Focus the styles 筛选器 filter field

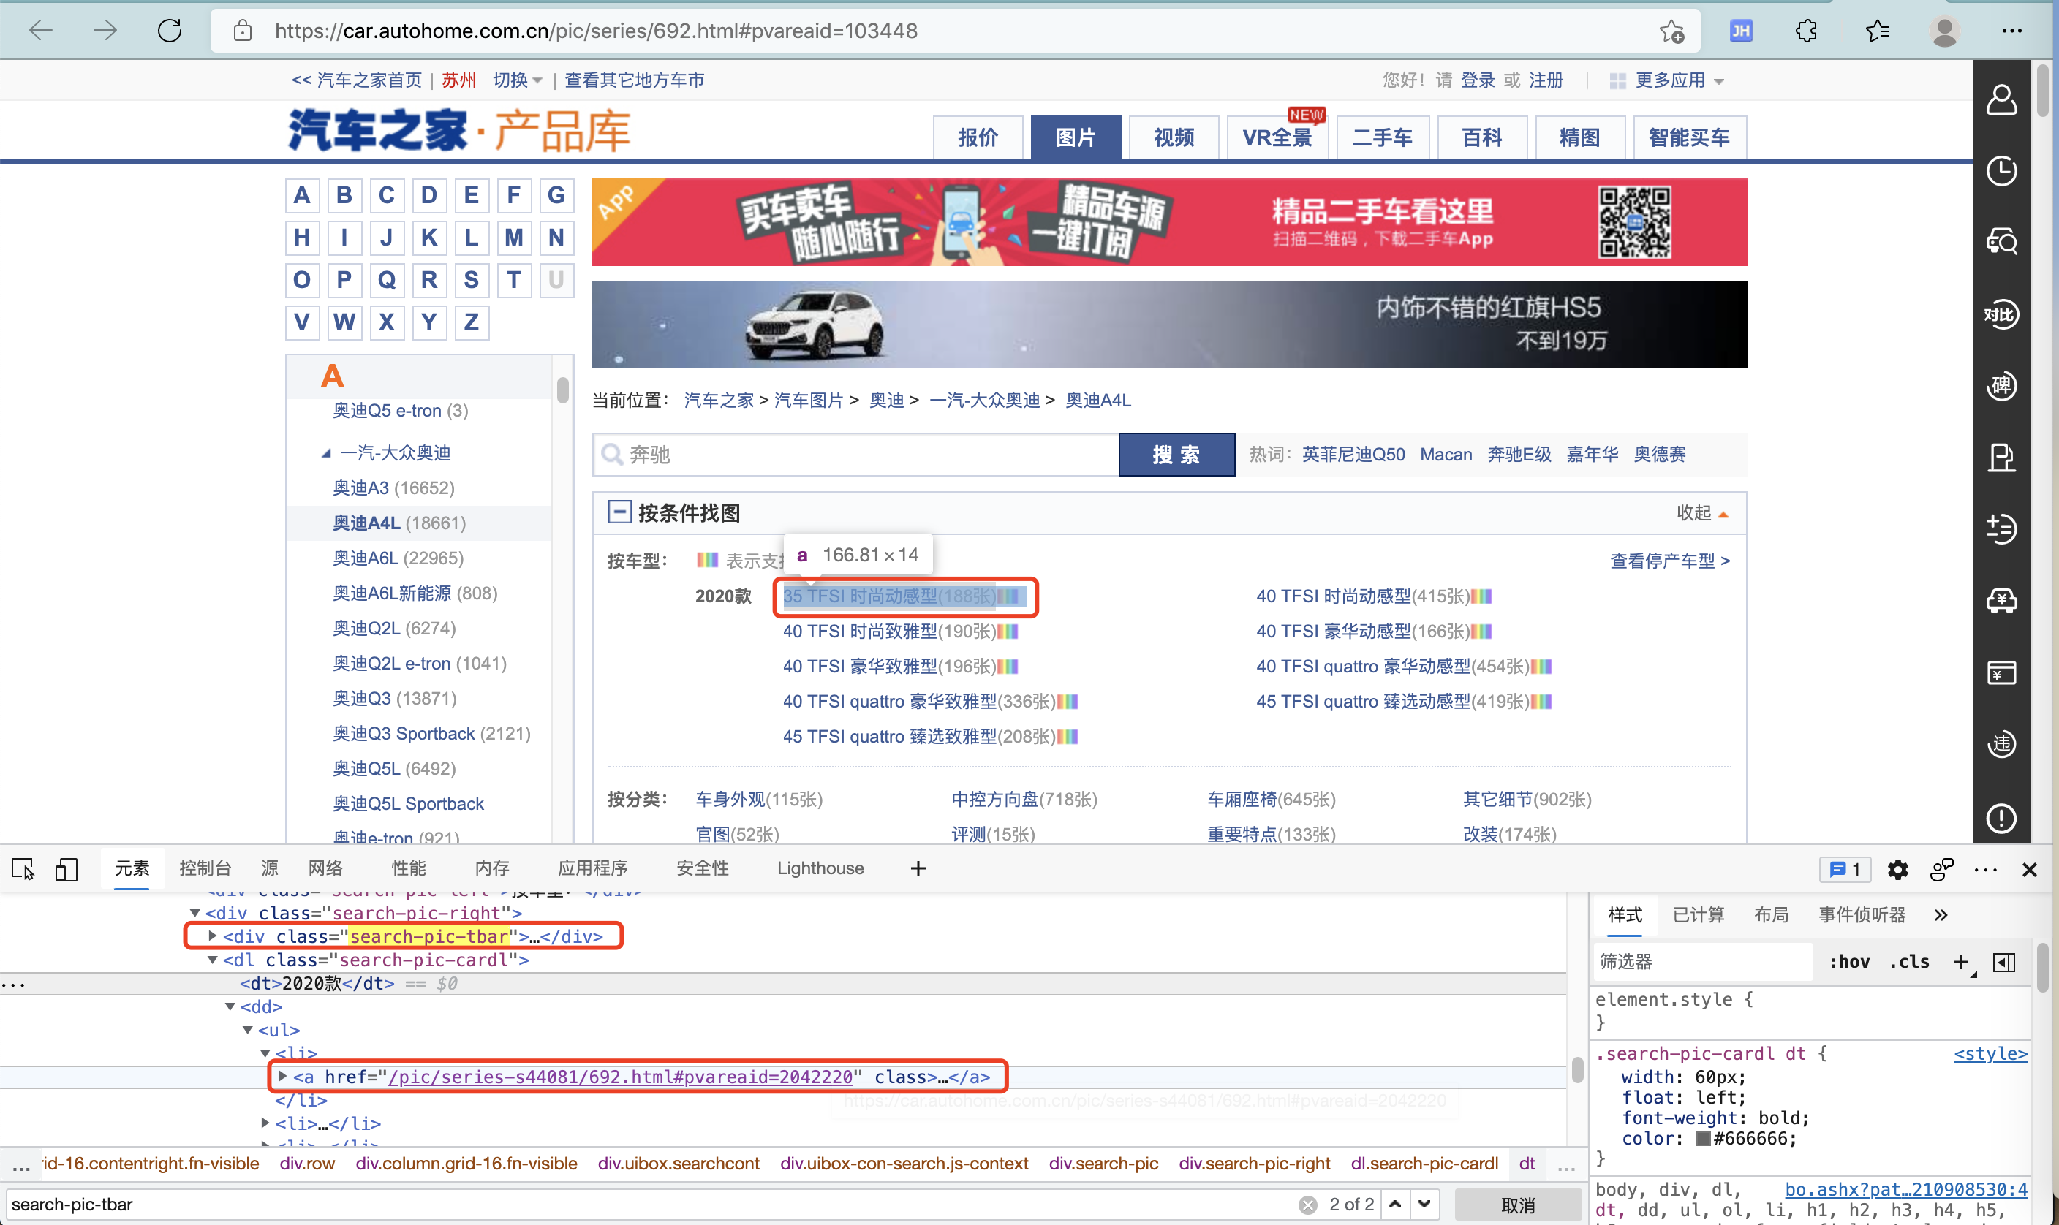pos(1702,962)
